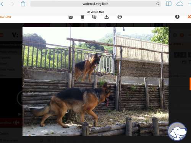
Task: Tap the German shepherd photo preview
Action: tap(95, 81)
